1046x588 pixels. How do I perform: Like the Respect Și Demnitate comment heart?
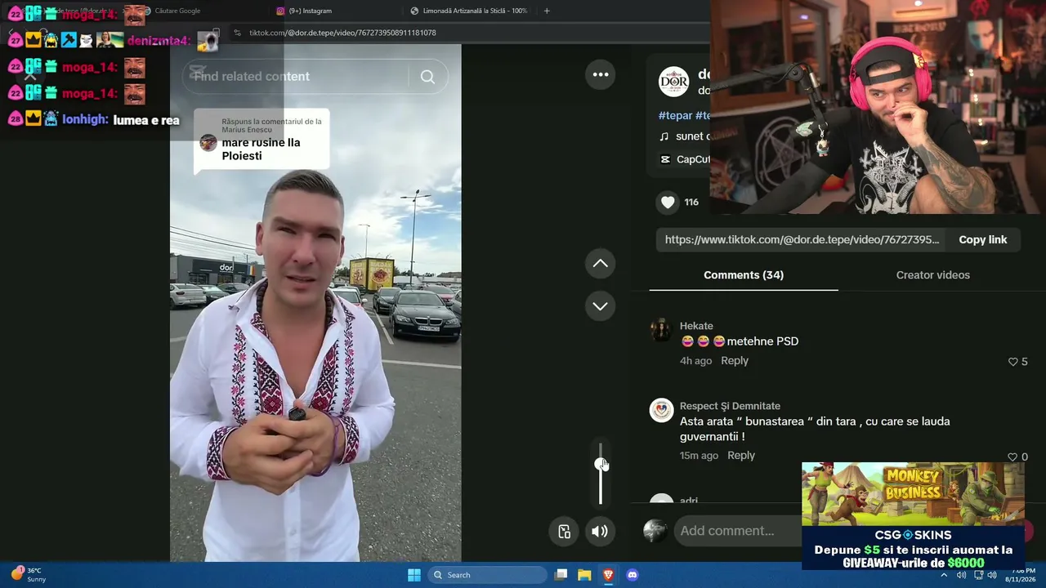[x=1012, y=457]
